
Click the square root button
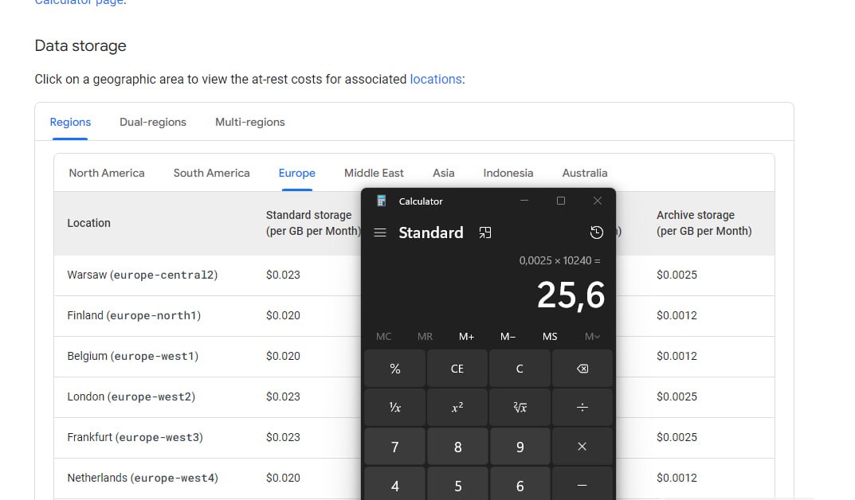point(520,408)
